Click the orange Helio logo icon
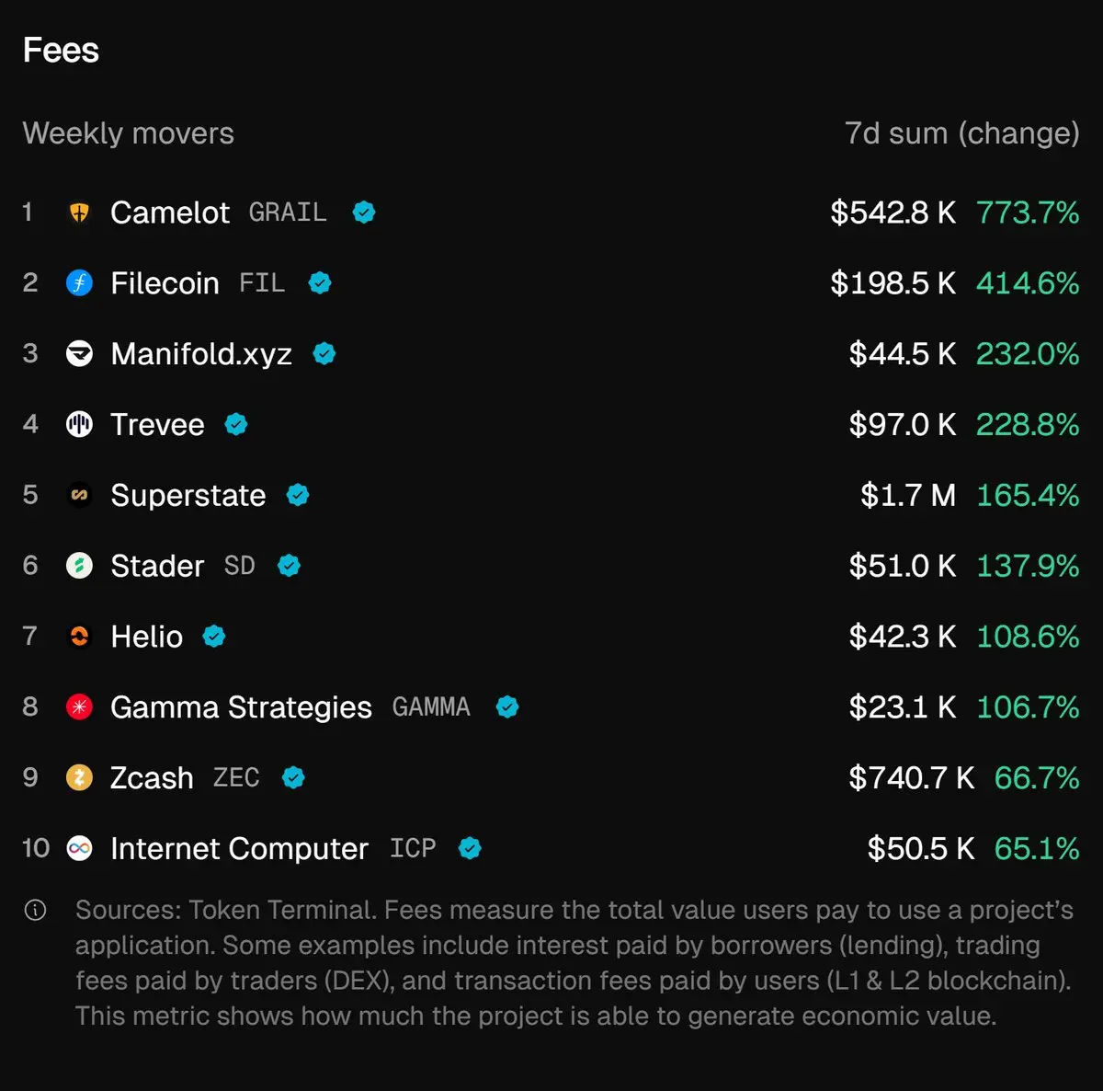Screen dimensions: 1103x1091 [x=80, y=637]
